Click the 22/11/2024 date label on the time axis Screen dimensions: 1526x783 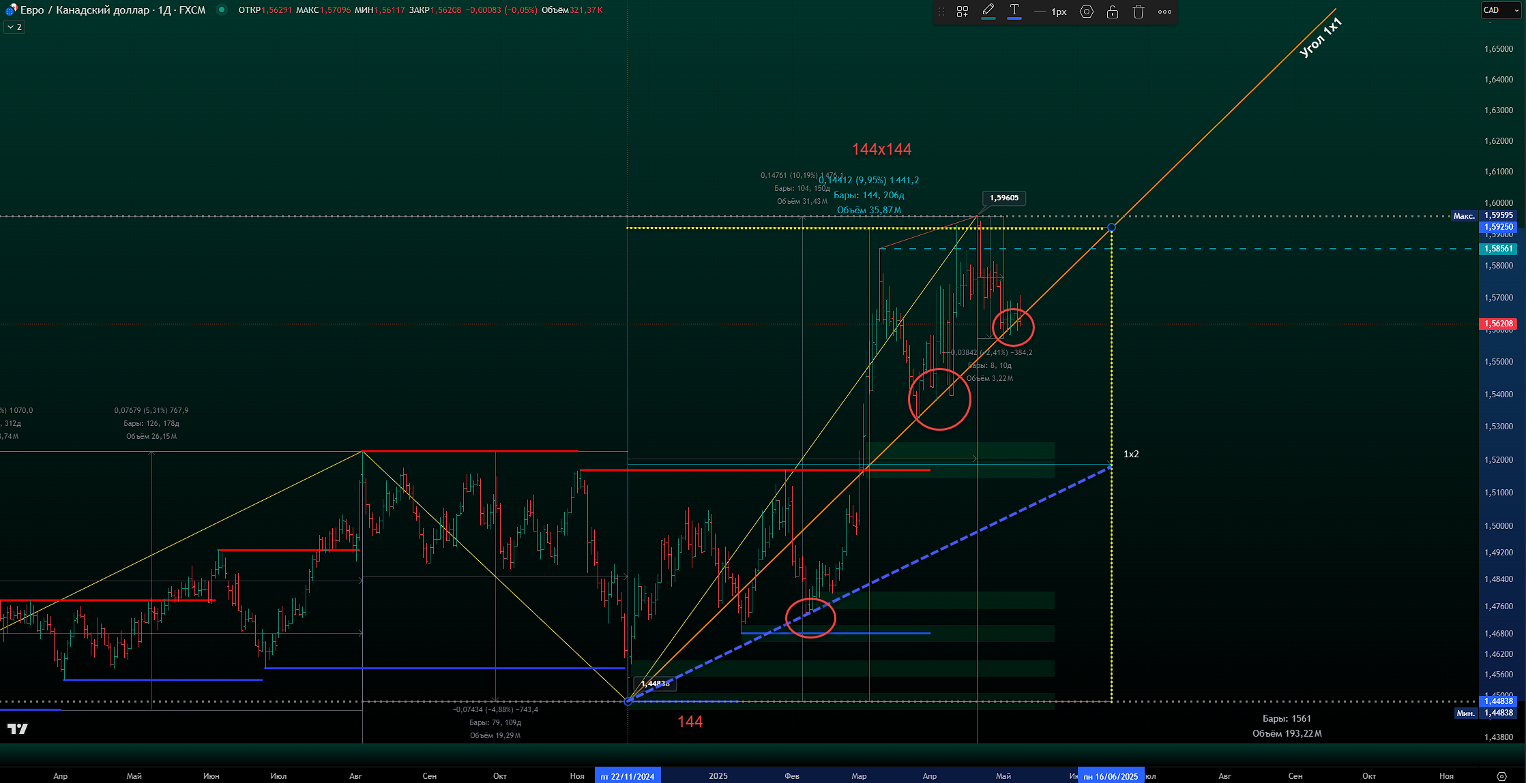tap(628, 776)
